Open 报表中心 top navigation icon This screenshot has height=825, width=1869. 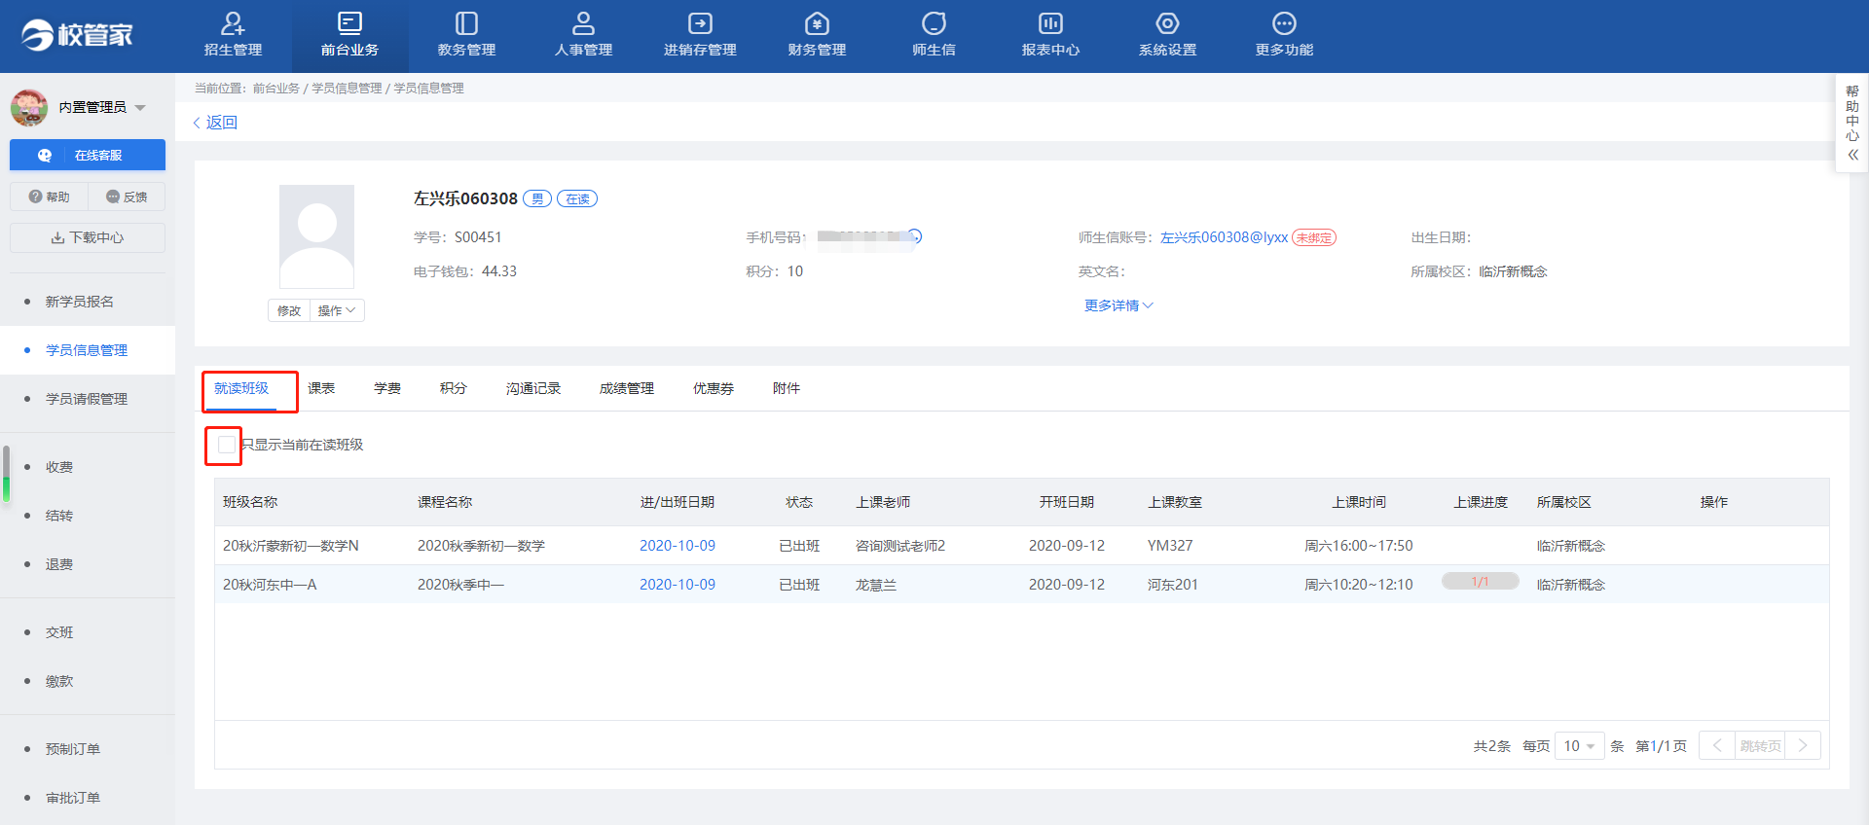pyautogui.click(x=1050, y=23)
